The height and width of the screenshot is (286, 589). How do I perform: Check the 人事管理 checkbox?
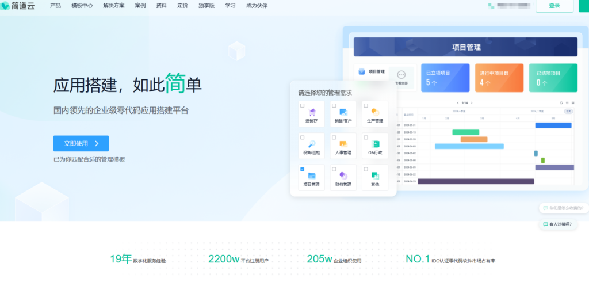pos(334,138)
